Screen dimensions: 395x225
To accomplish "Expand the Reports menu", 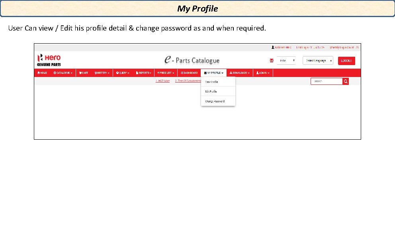I will click(x=144, y=73).
